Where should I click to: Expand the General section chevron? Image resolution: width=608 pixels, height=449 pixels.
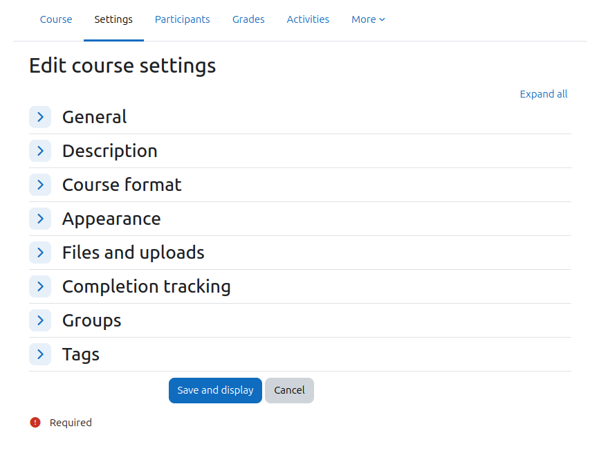coord(40,117)
